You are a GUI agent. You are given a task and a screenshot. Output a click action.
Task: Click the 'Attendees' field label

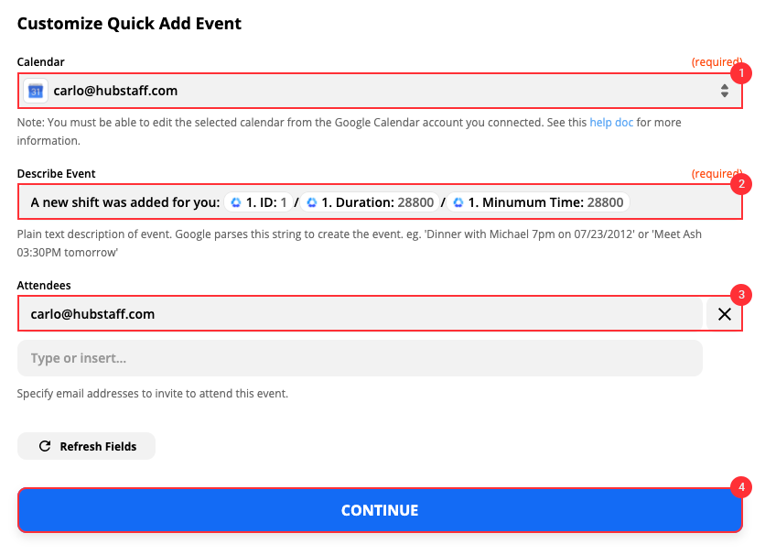(44, 286)
